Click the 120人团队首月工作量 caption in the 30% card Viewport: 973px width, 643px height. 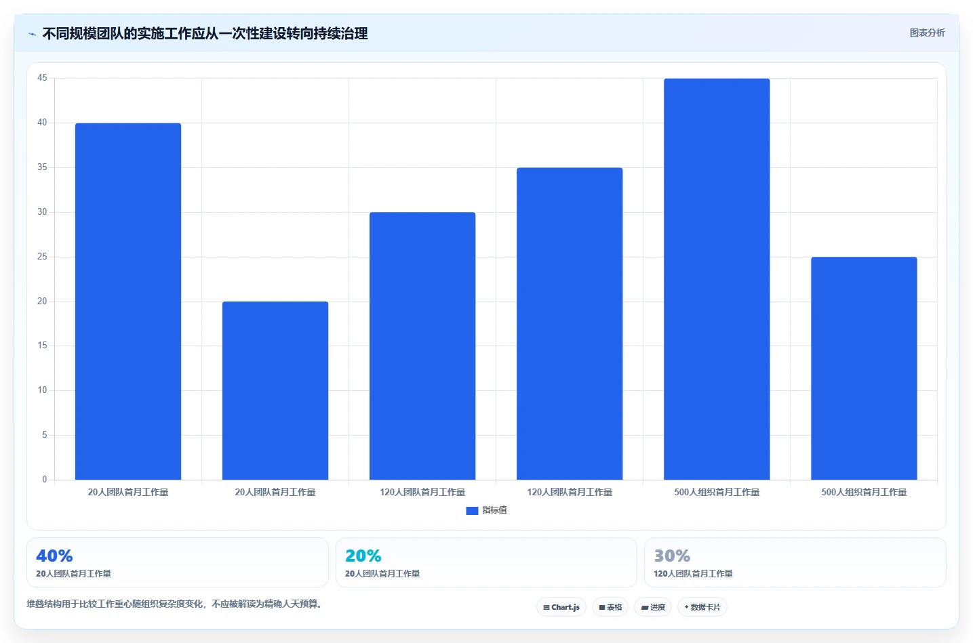(693, 574)
